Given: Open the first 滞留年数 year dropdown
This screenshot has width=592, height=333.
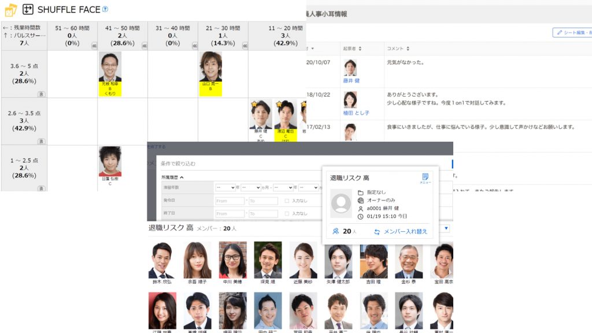Looking at the screenshot, I should (225, 188).
